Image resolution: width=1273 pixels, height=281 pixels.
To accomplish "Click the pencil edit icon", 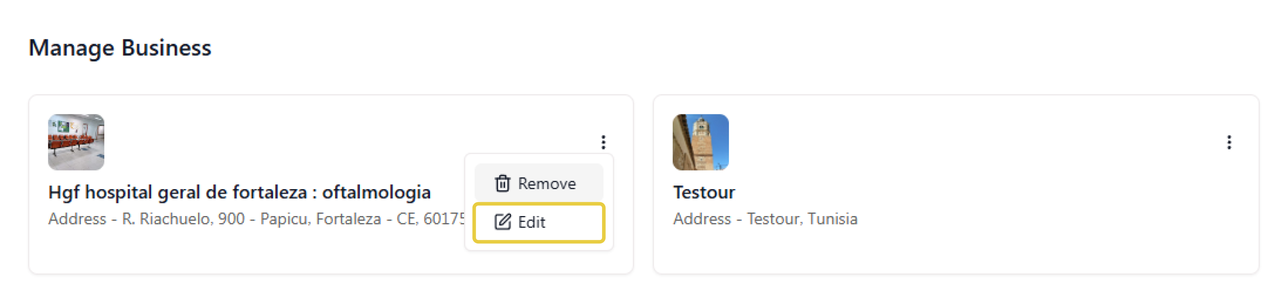I will click(x=502, y=222).
